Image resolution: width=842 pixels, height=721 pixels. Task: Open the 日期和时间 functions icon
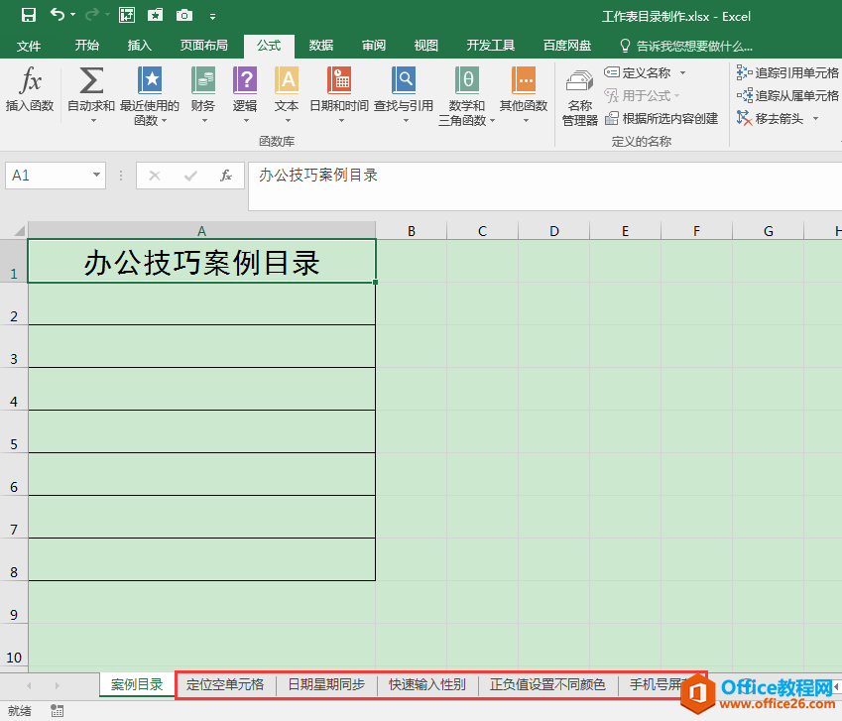pos(339,80)
